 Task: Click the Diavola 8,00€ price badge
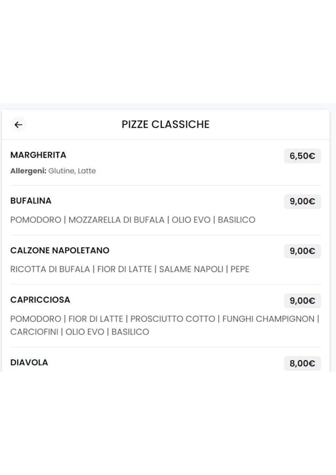click(302, 363)
